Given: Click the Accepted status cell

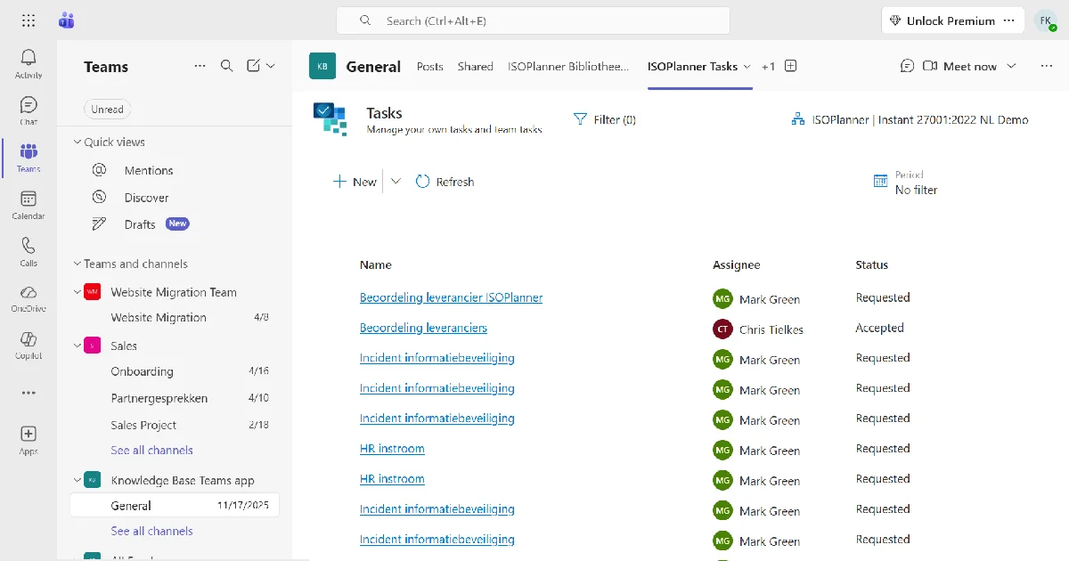Looking at the screenshot, I should pyautogui.click(x=879, y=328).
